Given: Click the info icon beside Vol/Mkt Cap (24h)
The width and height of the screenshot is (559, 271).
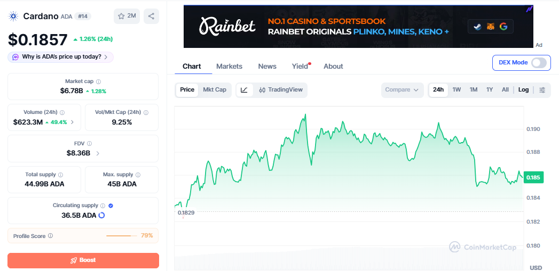Looking at the screenshot, I should click(146, 112).
